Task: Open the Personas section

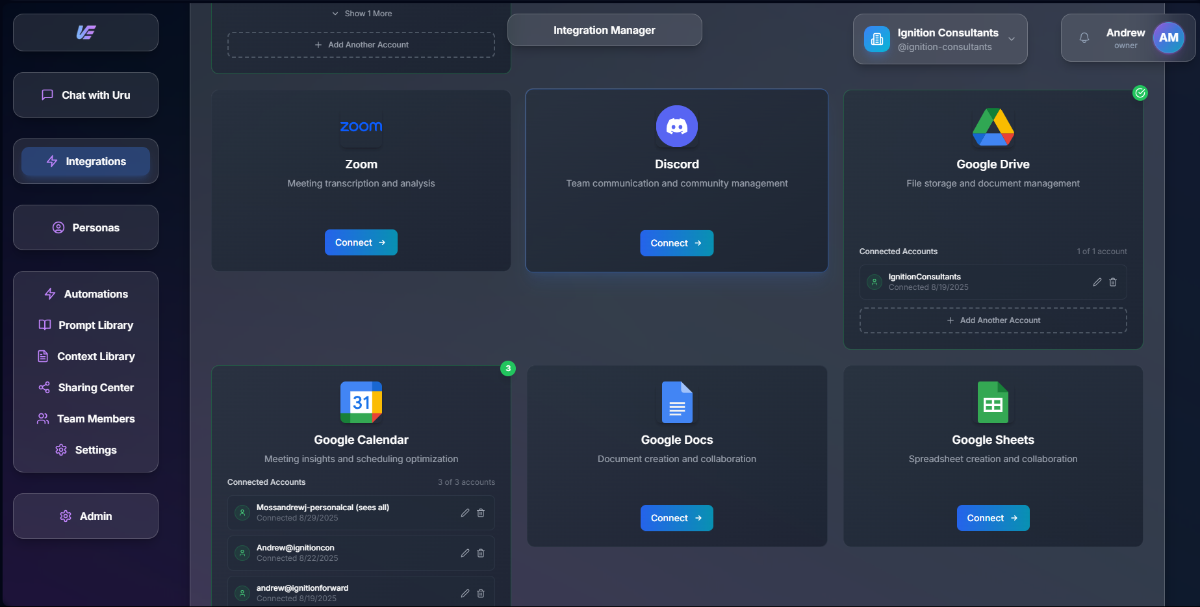Action: pyautogui.click(x=85, y=227)
